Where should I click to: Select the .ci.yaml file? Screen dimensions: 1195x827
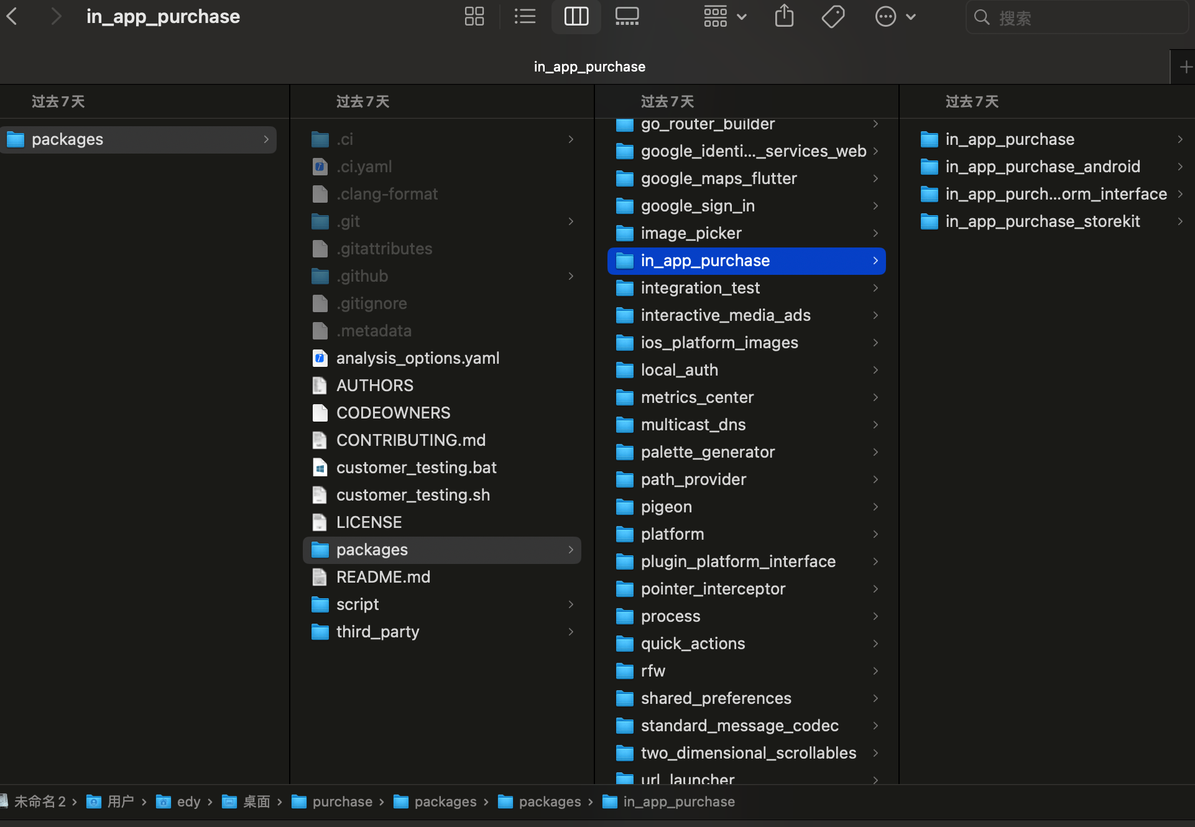point(442,167)
